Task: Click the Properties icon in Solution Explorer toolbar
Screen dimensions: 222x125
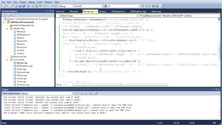Action: (x=4, y=15)
